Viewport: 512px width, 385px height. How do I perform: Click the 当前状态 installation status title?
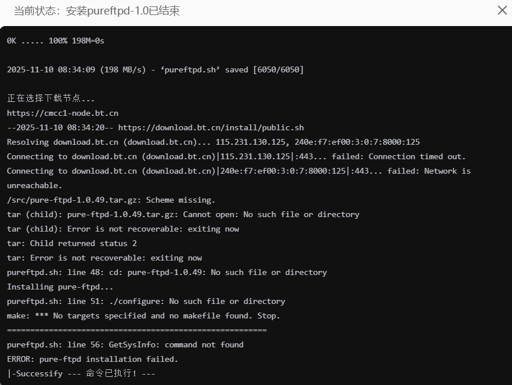pyautogui.click(x=97, y=11)
